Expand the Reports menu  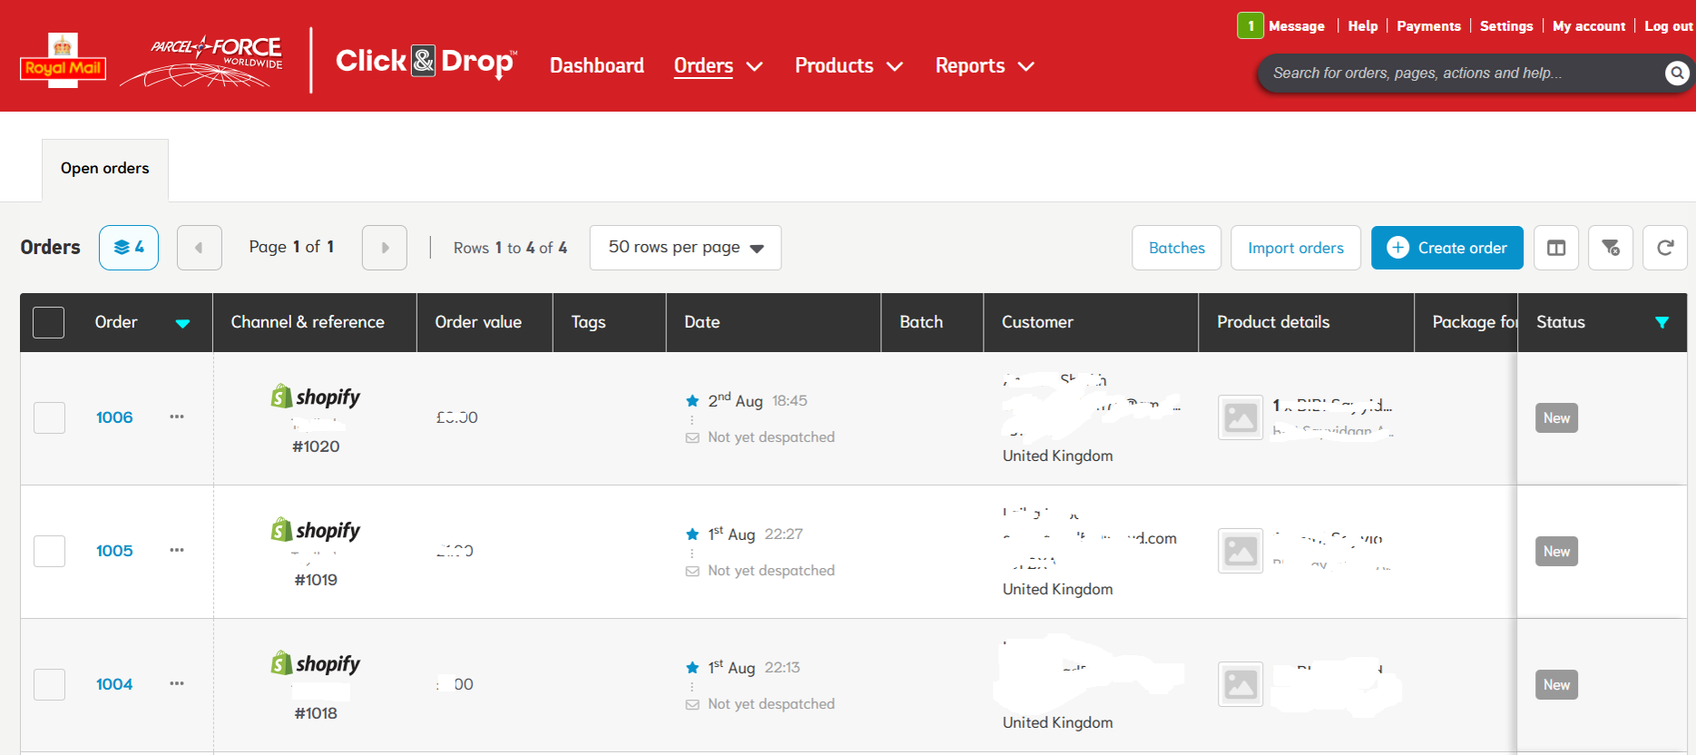[x=985, y=66]
